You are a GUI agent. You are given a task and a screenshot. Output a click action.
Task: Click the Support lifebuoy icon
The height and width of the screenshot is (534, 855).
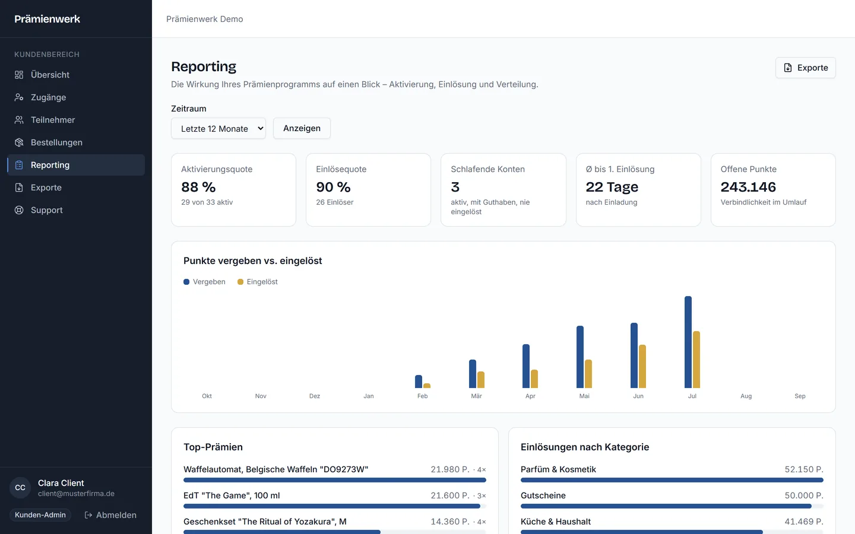click(x=19, y=210)
